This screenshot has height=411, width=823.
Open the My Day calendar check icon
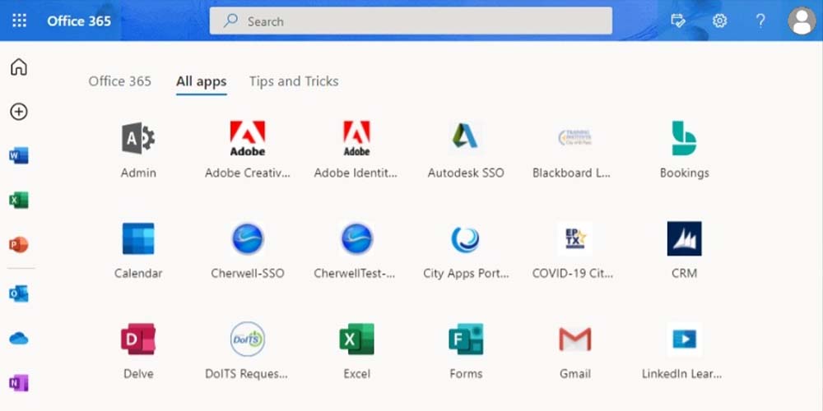678,21
